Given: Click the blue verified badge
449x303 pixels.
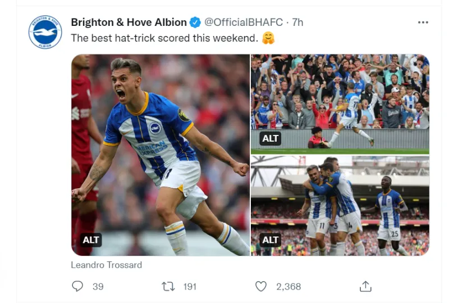Looking at the screenshot, I should point(195,22).
